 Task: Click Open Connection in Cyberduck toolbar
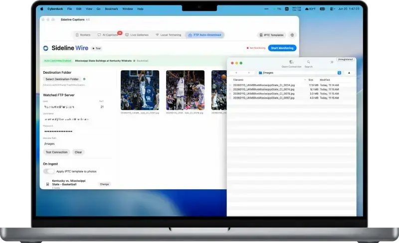pyautogui.click(x=291, y=64)
